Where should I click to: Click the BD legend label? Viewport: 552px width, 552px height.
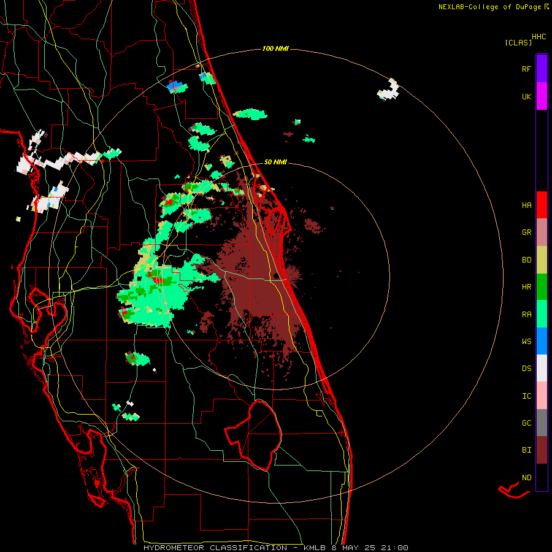526,260
